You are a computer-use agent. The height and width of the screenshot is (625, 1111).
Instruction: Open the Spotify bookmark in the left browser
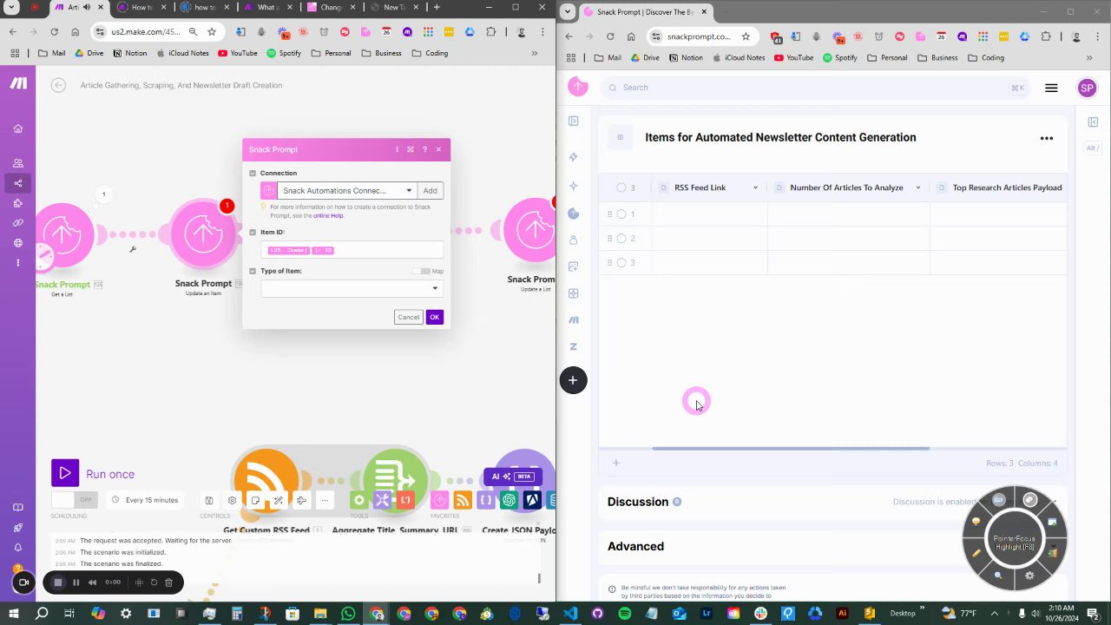click(x=284, y=53)
